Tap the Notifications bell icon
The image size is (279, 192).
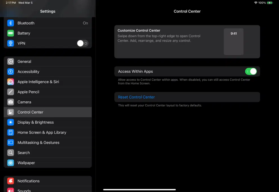coord(10,181)
